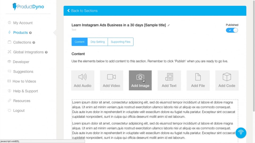Open the round blue broadcast widget
Screen dimensions: 255x143
pos(241,133)
